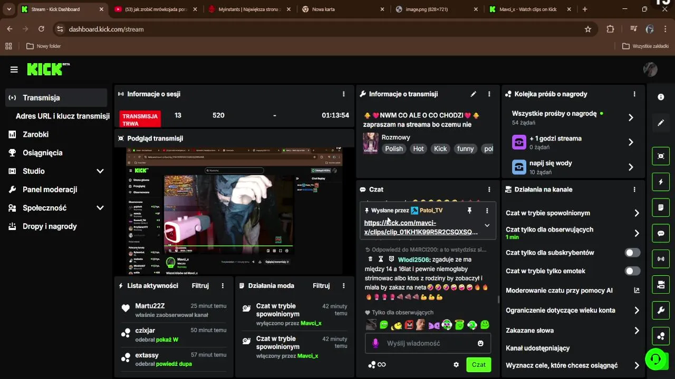Toggle the rewards widget in right sidebar
The height and width of the screenshot is (379, 675).
[x=661, y=336]
